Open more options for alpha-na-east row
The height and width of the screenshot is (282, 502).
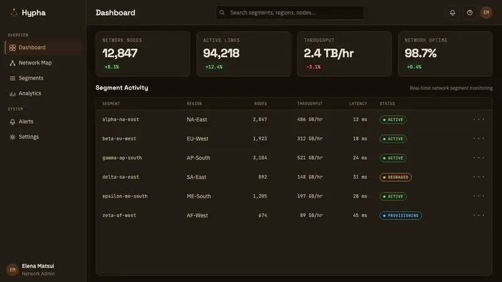(x=479, y=119)
